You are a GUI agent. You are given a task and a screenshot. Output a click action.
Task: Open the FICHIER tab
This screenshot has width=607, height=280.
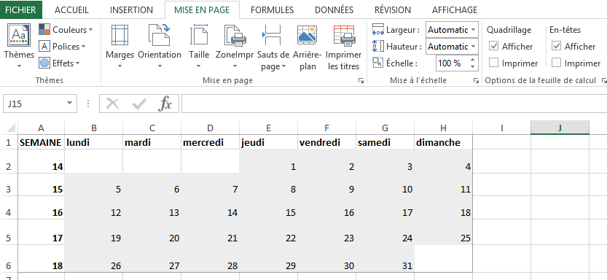click(x=21, y=10)
